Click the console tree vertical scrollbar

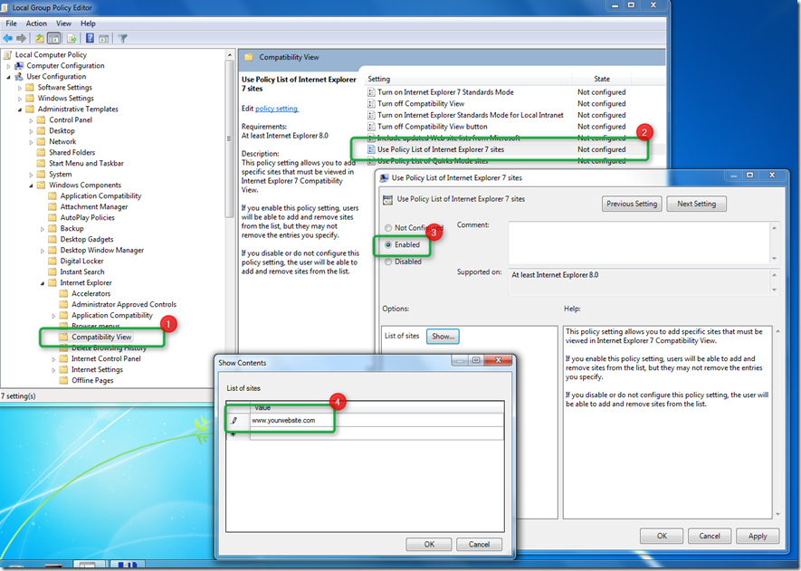pyautogui.click(x=229, y=138)
